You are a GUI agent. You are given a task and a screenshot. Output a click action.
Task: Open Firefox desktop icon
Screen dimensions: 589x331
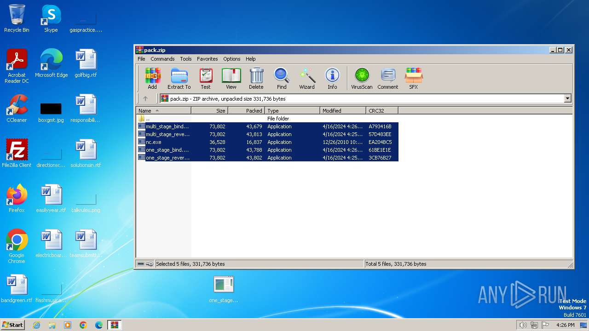coord(17,199)
